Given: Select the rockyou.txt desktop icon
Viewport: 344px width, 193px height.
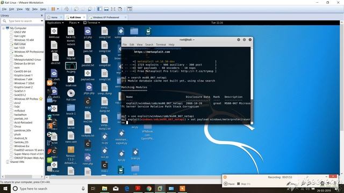Looking at the screenshot, I should tap(88, 131).
